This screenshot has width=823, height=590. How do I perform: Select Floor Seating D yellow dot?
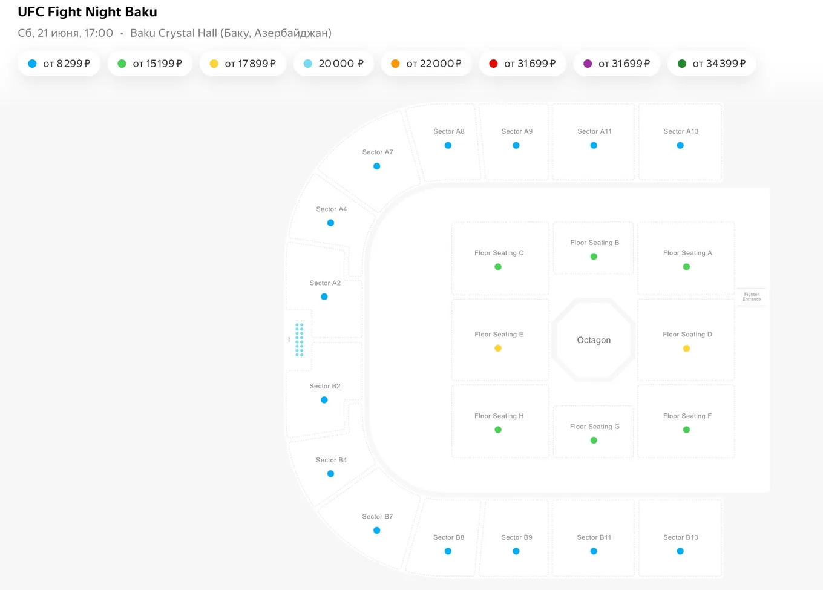(x=686, y=349)
